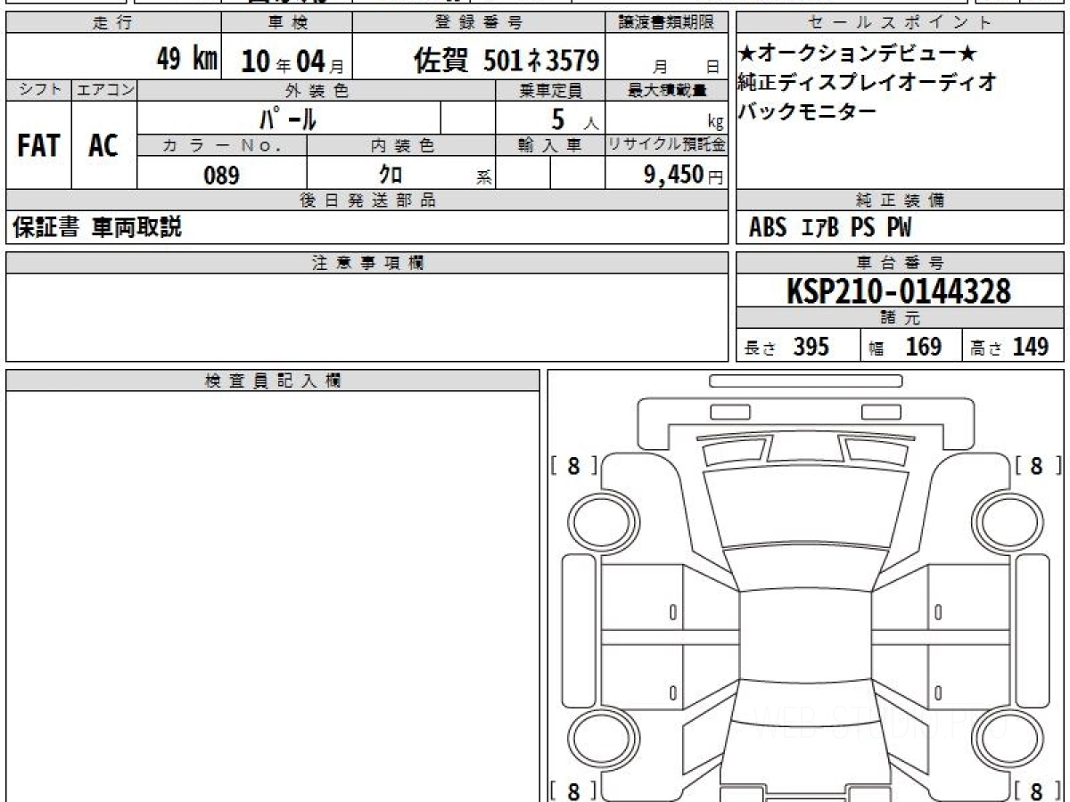The height and width of the screenshot is (802, 1070).
Task: Click the エアコン header cell
Action: [x=104, y=90]
